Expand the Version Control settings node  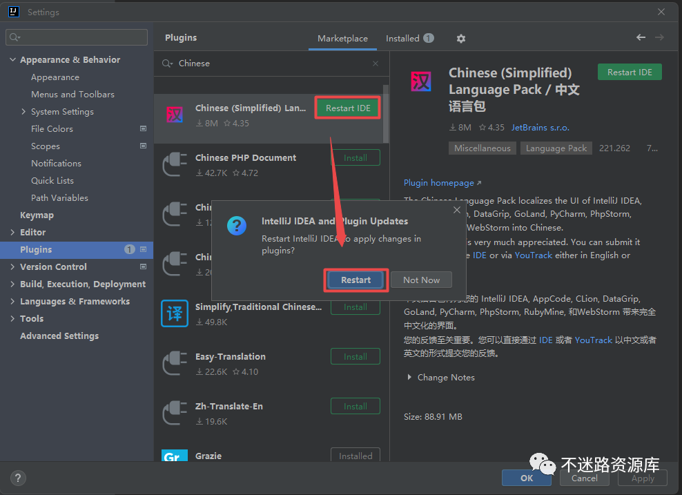click(13, 267)
